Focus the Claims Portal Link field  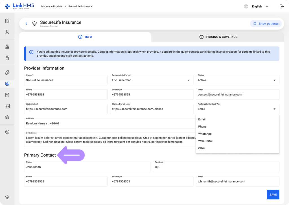[x=152, y=109]
